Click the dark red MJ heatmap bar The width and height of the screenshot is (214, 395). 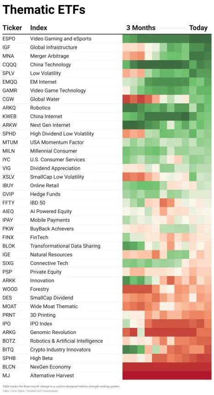[167, 375]
